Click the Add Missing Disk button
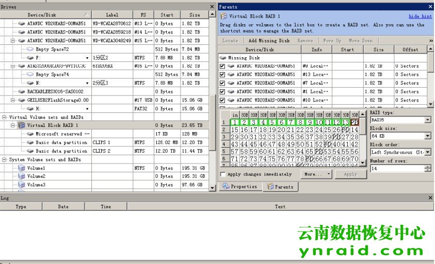Viewport: 435px width, 264px height. (x=269, y=41)
